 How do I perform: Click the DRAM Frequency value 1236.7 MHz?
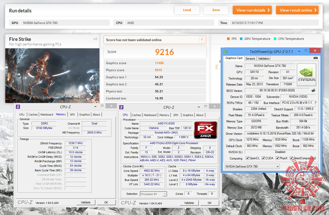coord(76,143)
